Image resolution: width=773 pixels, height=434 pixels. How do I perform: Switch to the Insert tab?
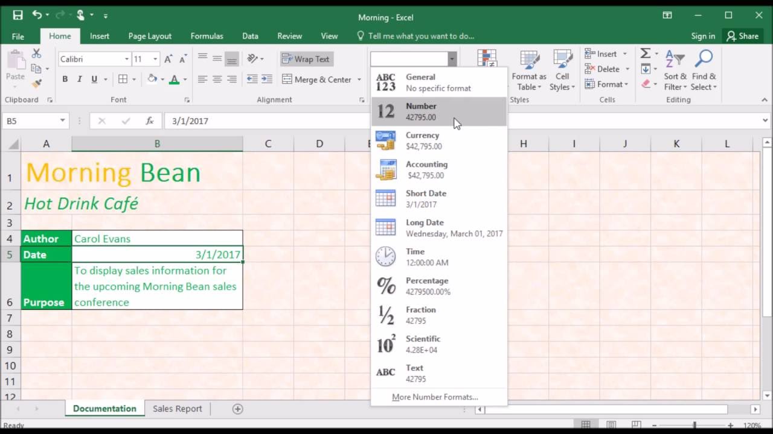pyautogui.click(x=100, y=36)
